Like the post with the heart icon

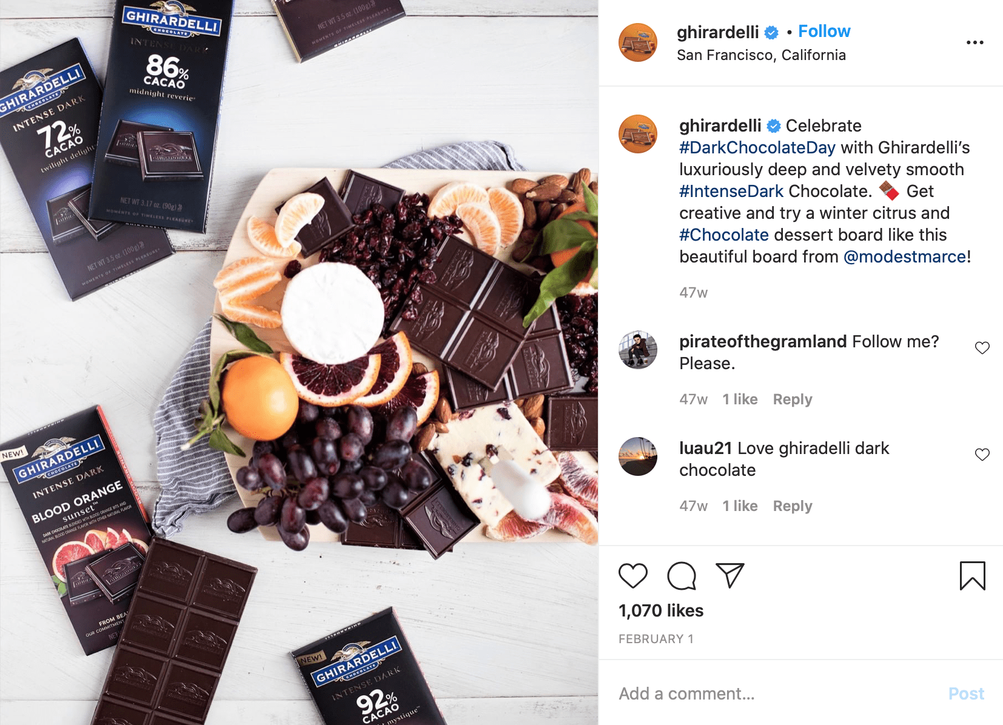point(632,576)
